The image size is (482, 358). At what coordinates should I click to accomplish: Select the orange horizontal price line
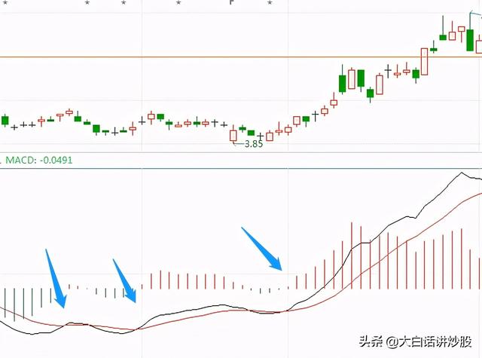tap(241, 57)
